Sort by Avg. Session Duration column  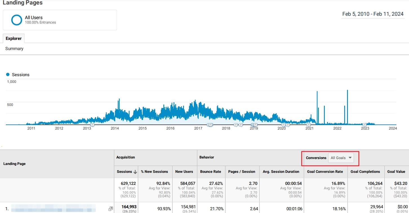coord(281,171)
